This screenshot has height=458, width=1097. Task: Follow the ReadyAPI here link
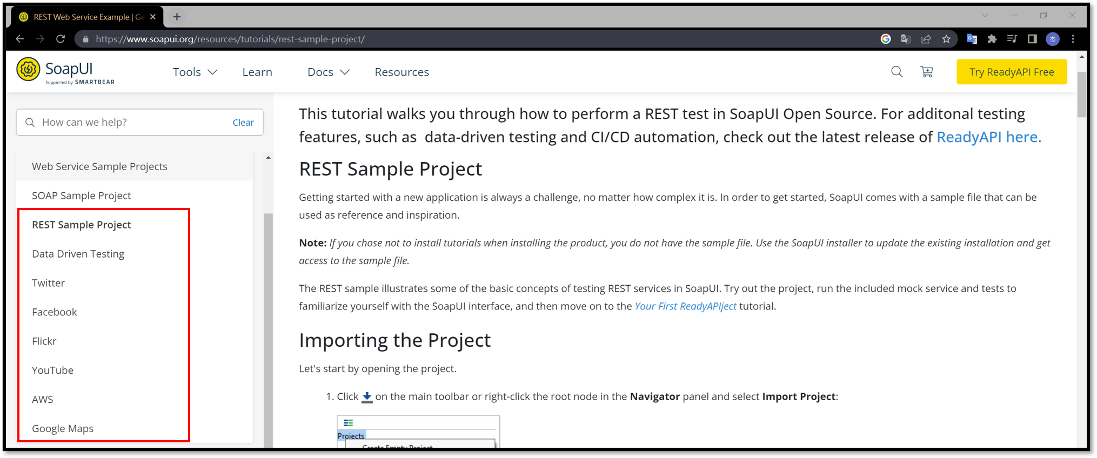click(988, 137)
